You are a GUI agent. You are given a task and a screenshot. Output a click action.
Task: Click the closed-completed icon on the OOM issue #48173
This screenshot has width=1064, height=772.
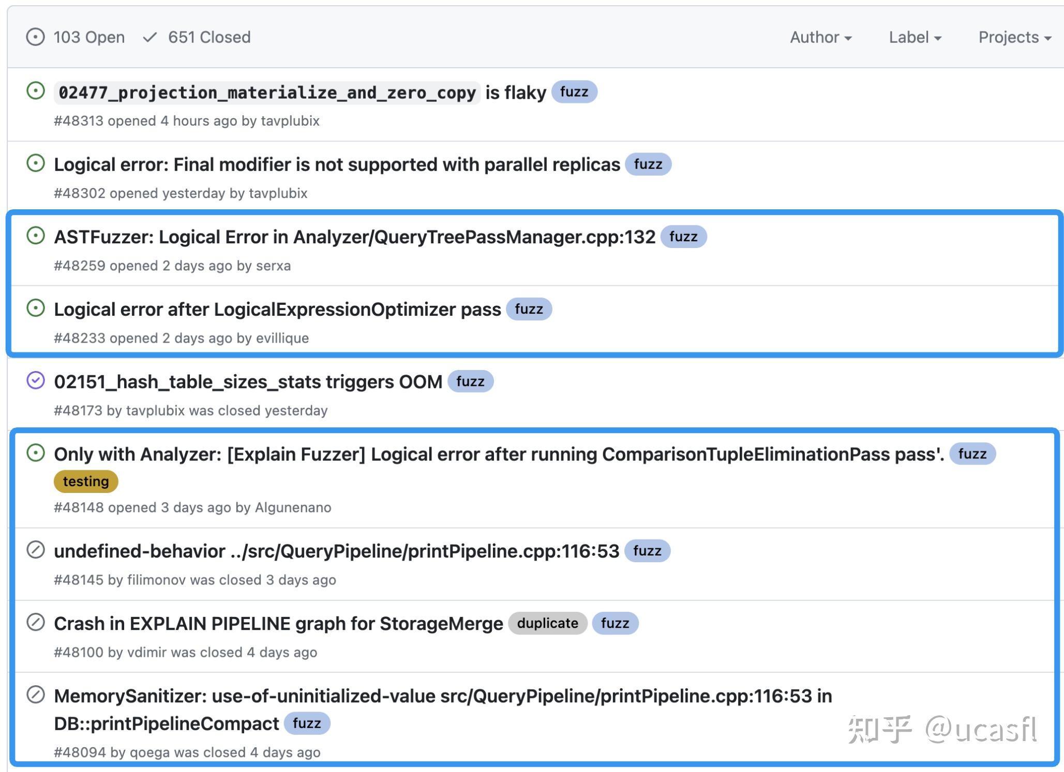pyautogui.click(x=35, y=381)
